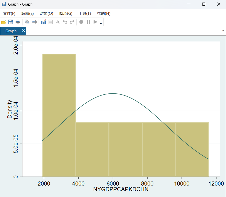
Task: Click the NYGDPPCAPKDCHN x-axis title
Action: click(x=121, y=190)
